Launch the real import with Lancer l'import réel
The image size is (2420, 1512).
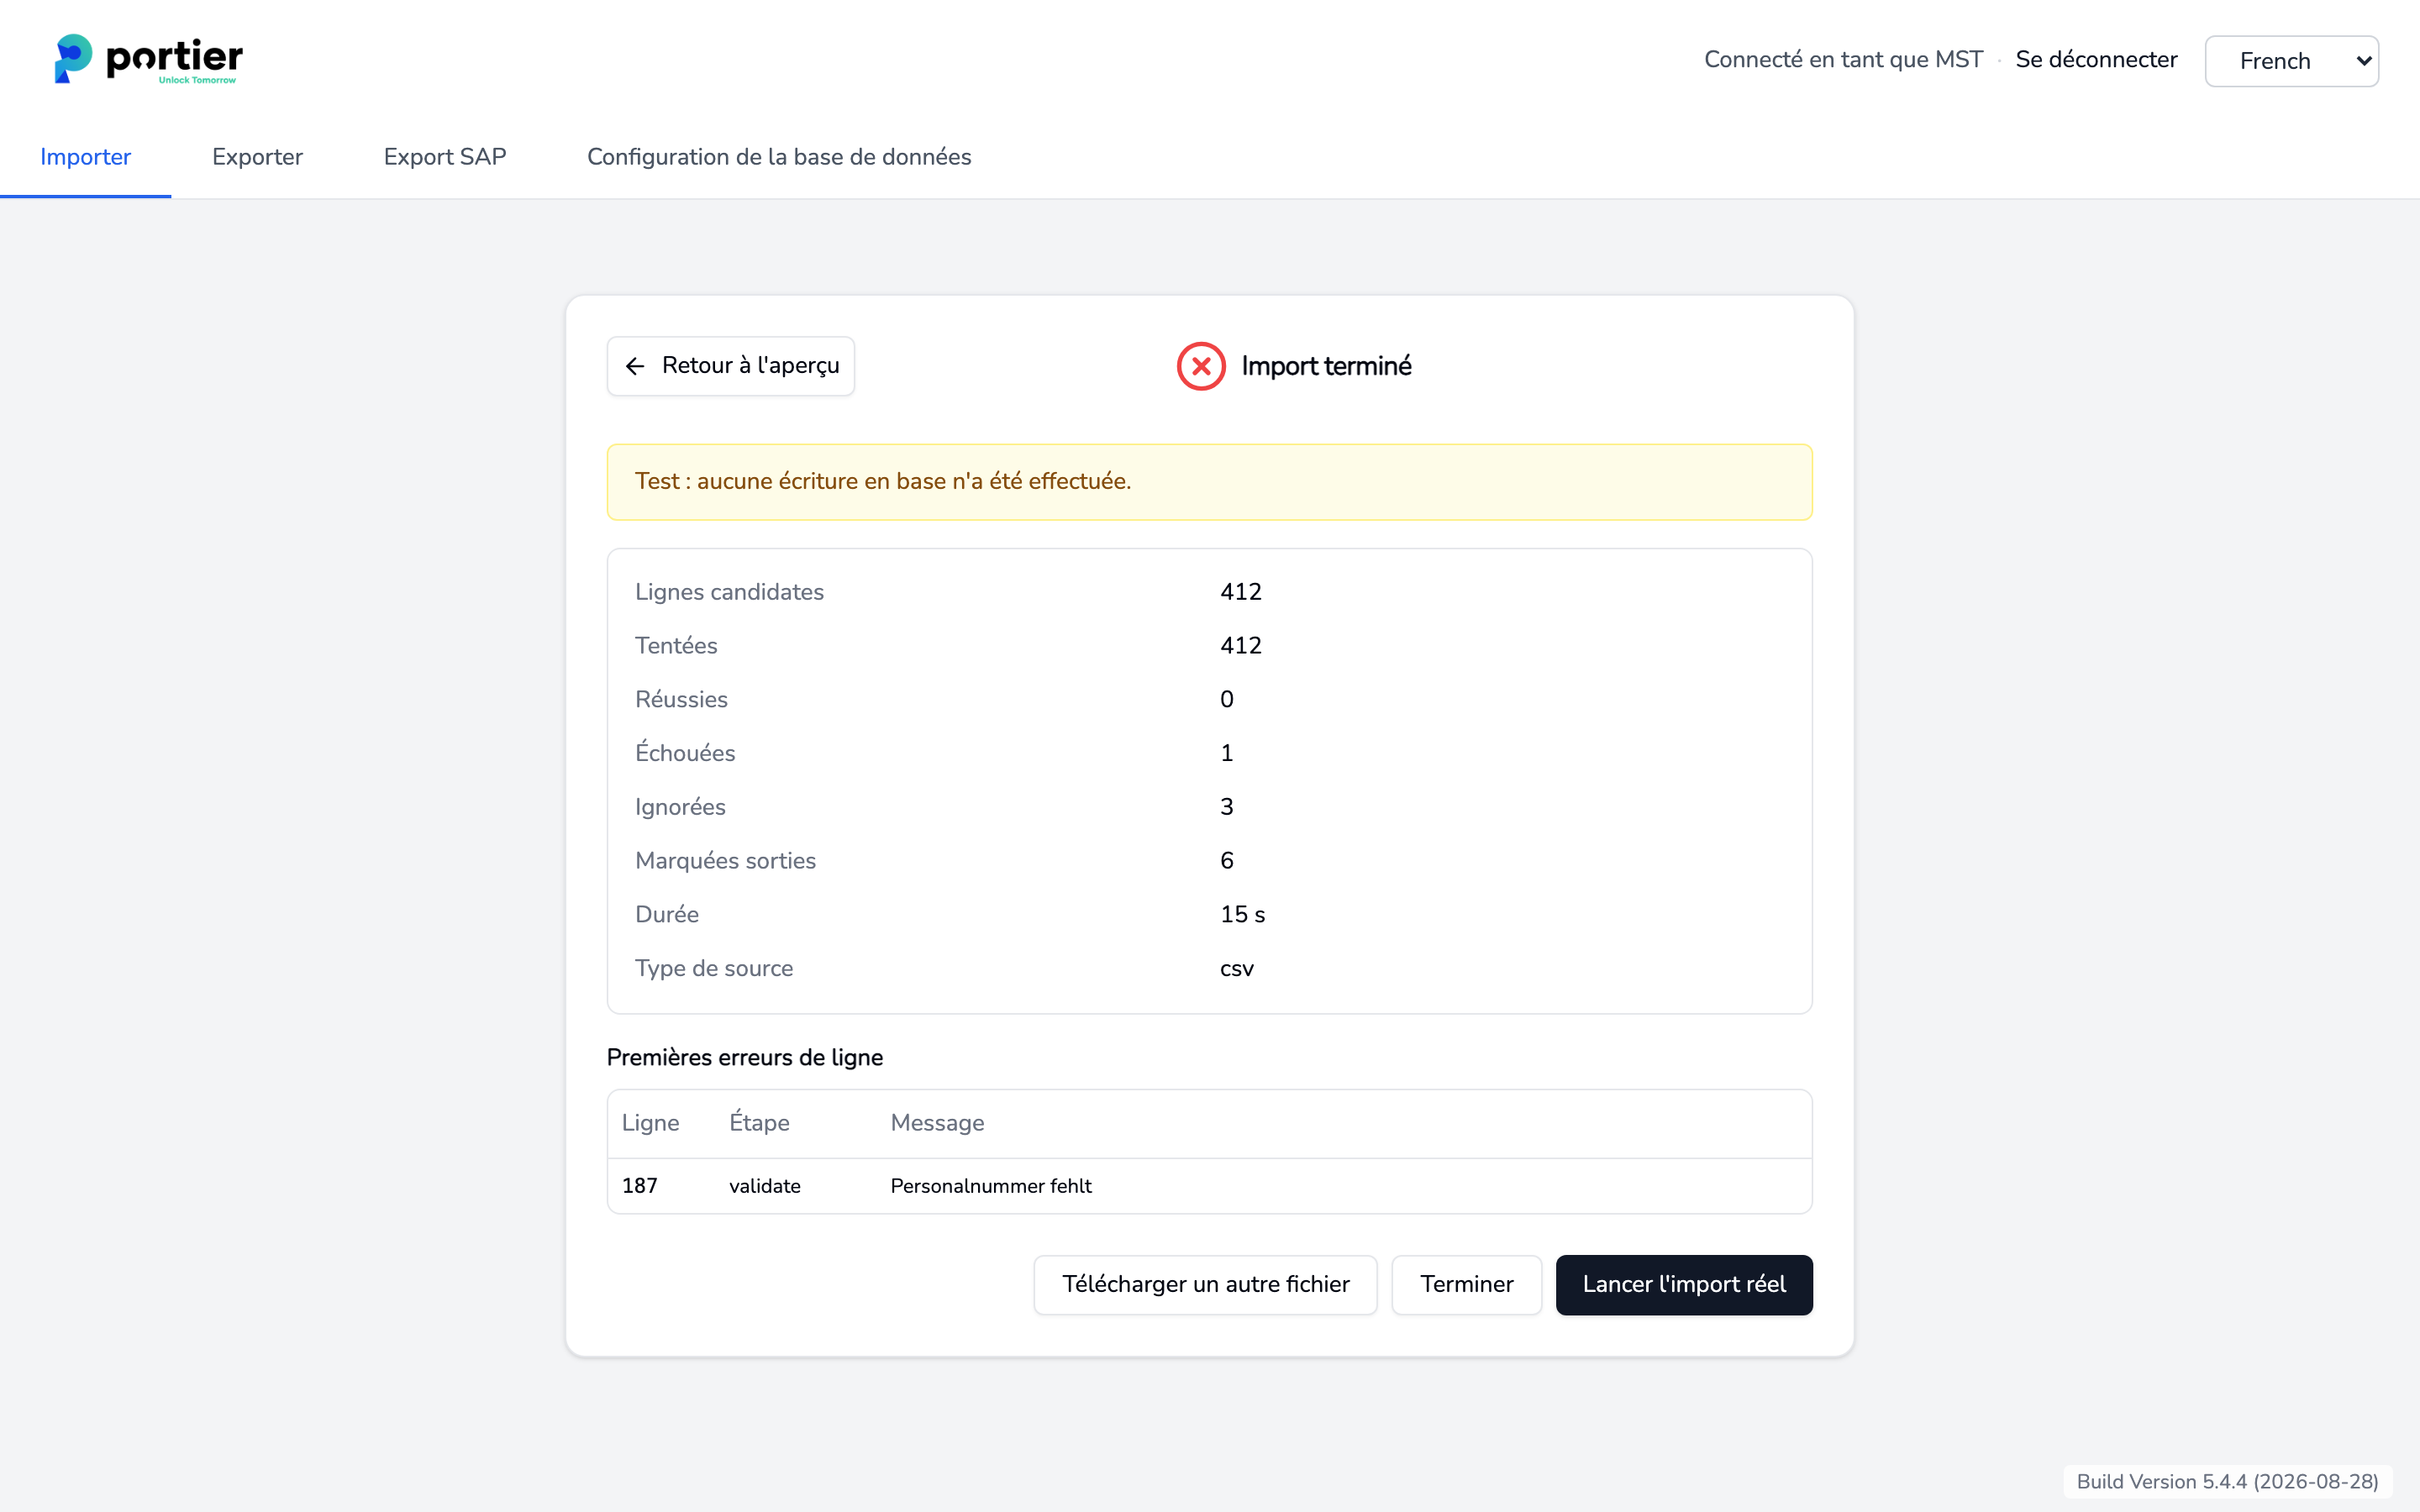tap(1684, 1285)
